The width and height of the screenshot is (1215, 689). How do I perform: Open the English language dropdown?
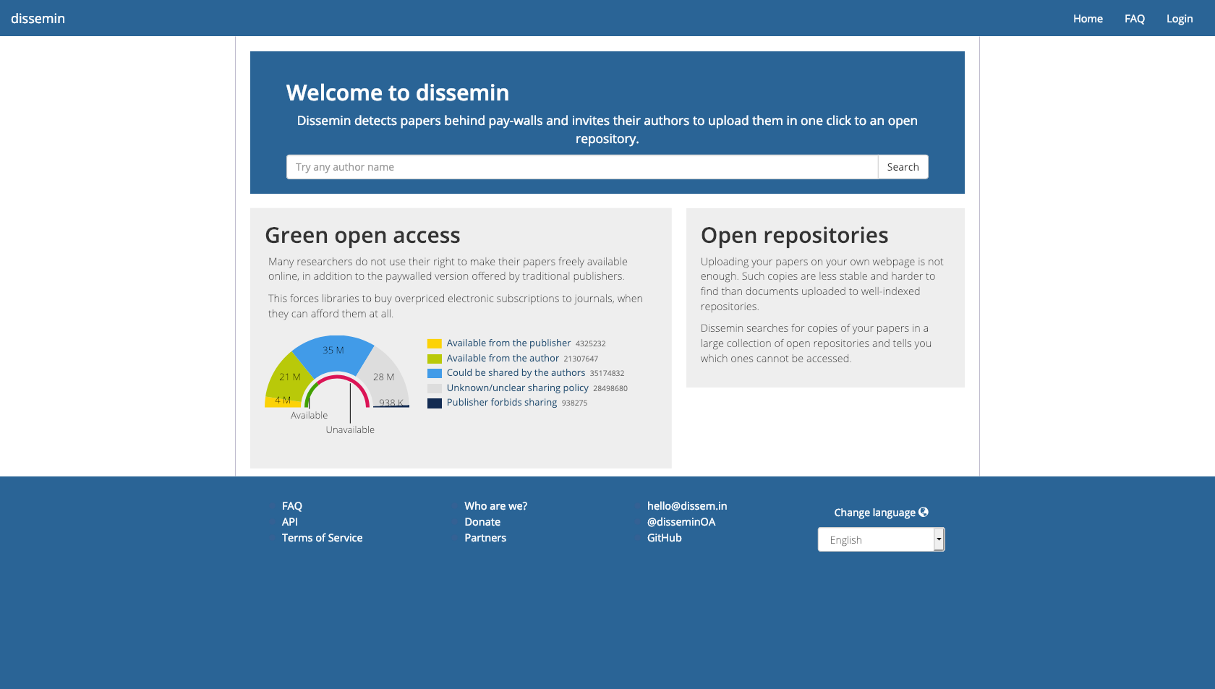pos(881,539)
